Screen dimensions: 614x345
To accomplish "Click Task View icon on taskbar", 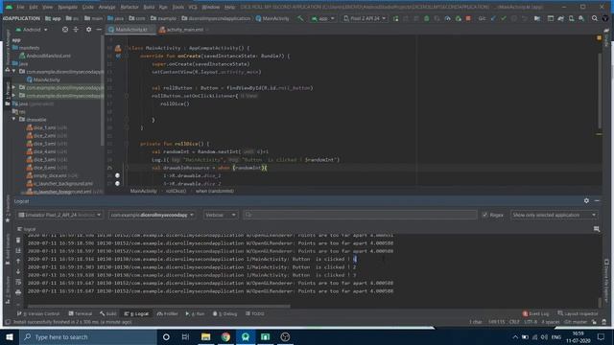I will point(185,336).
